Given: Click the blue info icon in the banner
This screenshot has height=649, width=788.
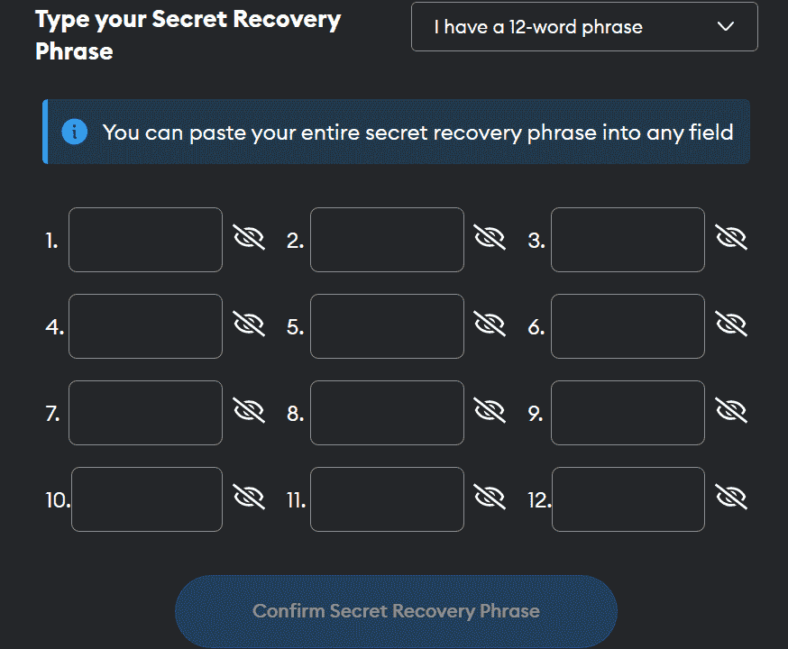Looking at the screenshot, I should coord(75,132).
